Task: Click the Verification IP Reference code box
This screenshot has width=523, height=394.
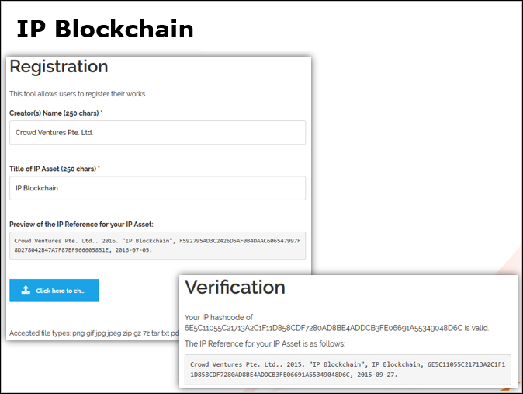Action: coord(350,369)
